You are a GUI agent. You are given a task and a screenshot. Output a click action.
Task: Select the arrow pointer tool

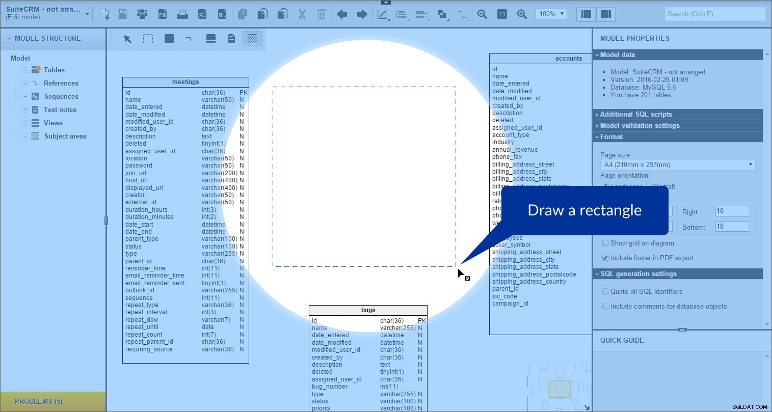(127, 39)
